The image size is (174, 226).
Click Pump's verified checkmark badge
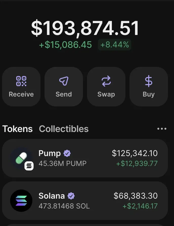pos(67,153)
